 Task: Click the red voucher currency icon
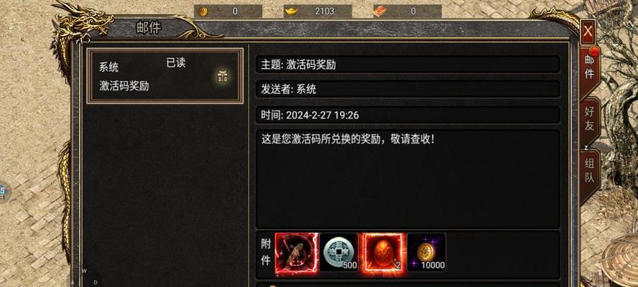pyautogui.click(x=380, y=11)
